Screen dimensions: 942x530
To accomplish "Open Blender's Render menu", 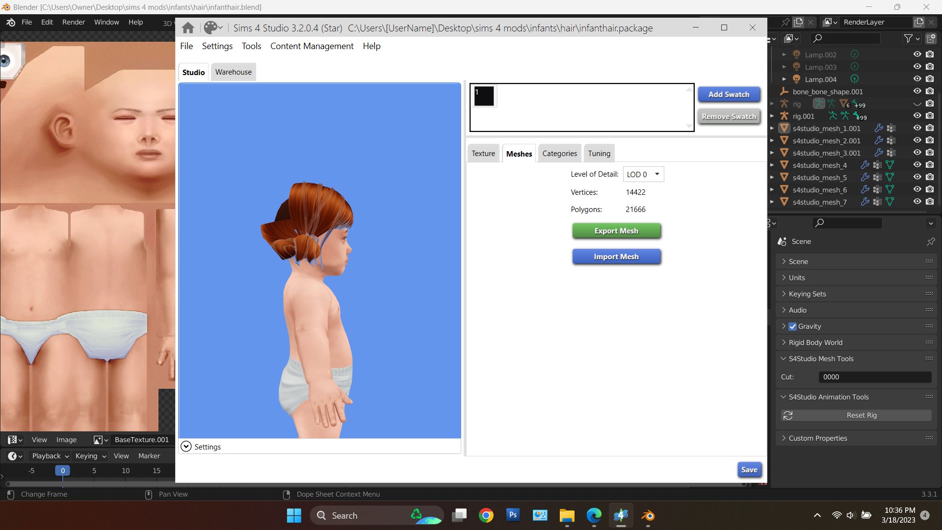I will [74, 22].
